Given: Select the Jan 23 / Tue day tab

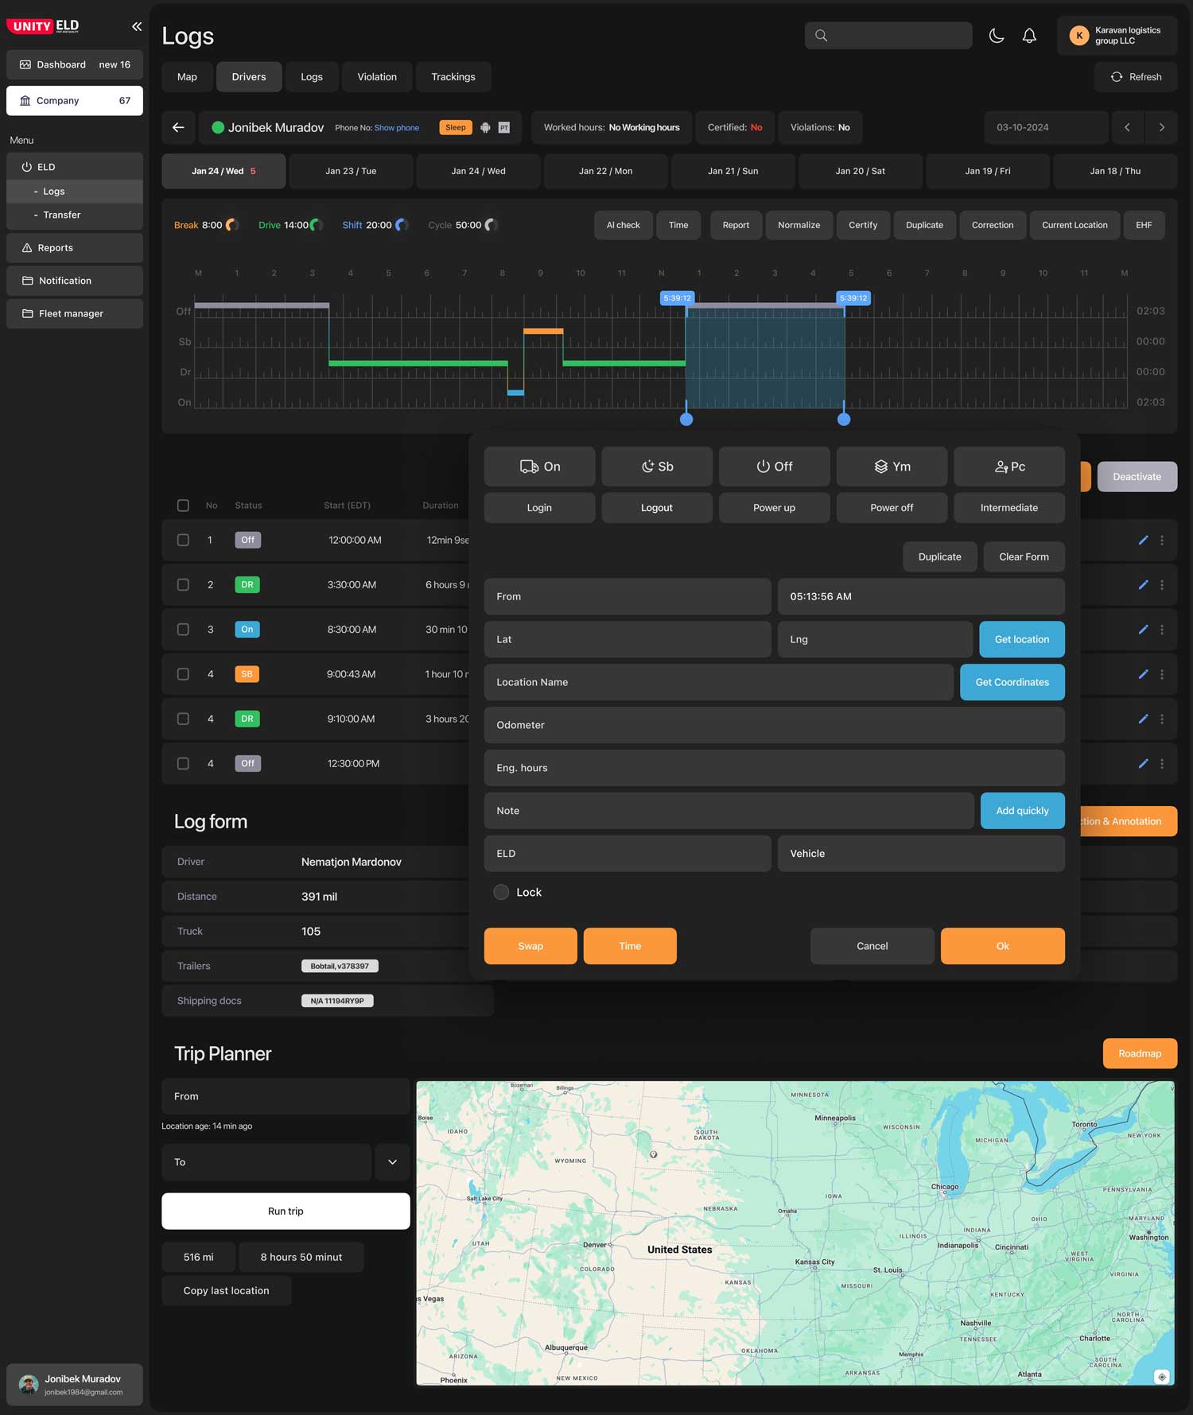Looking at the screenshot, I should pyautogui.click(x=351, y=171).
